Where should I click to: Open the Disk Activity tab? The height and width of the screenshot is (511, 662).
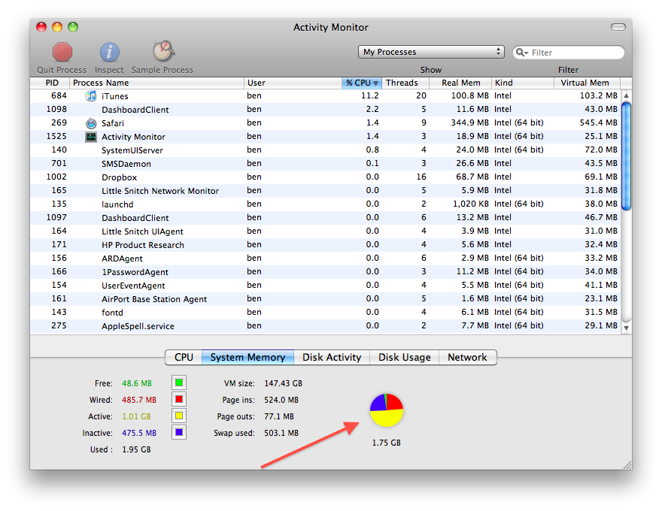tap(332, 357)
